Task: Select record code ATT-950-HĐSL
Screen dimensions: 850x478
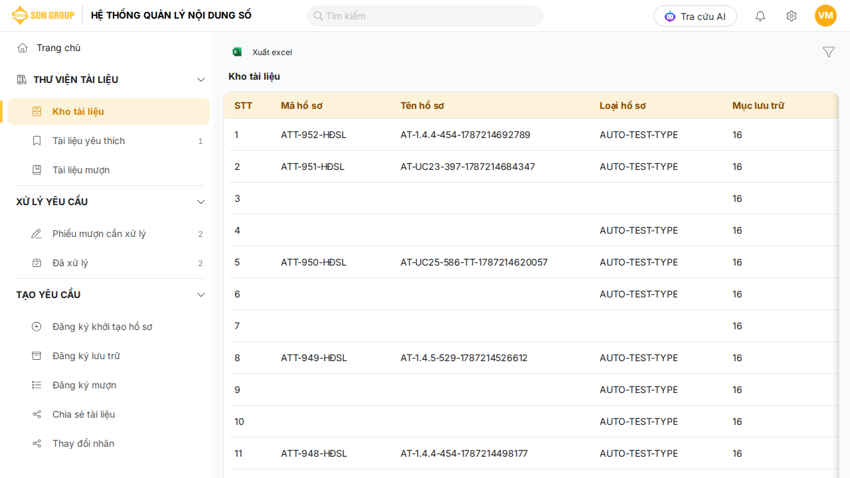Action: coord(313,262)
